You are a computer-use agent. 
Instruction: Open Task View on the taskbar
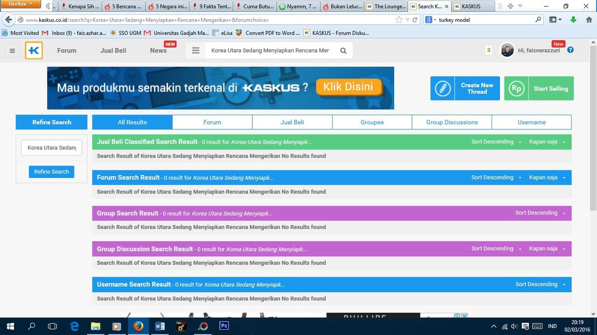(x=53, y=326)
